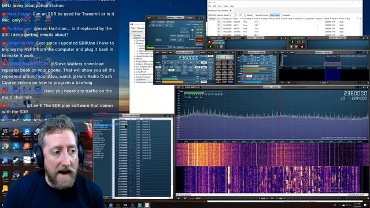Click the red Play/Stop button in SDRuno Main

click(199, 40)
